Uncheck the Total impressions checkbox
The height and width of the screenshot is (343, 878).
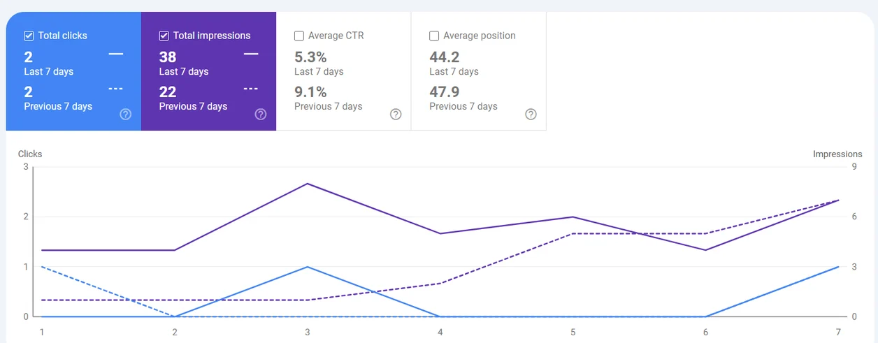(x=164, y=36)
